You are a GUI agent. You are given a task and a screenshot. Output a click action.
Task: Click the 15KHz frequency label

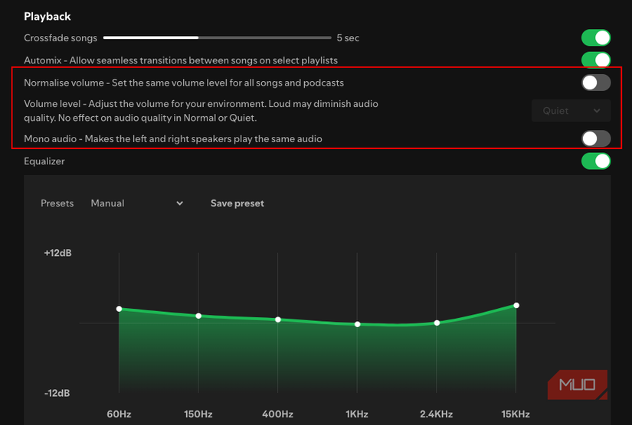[x=516, y=414]
